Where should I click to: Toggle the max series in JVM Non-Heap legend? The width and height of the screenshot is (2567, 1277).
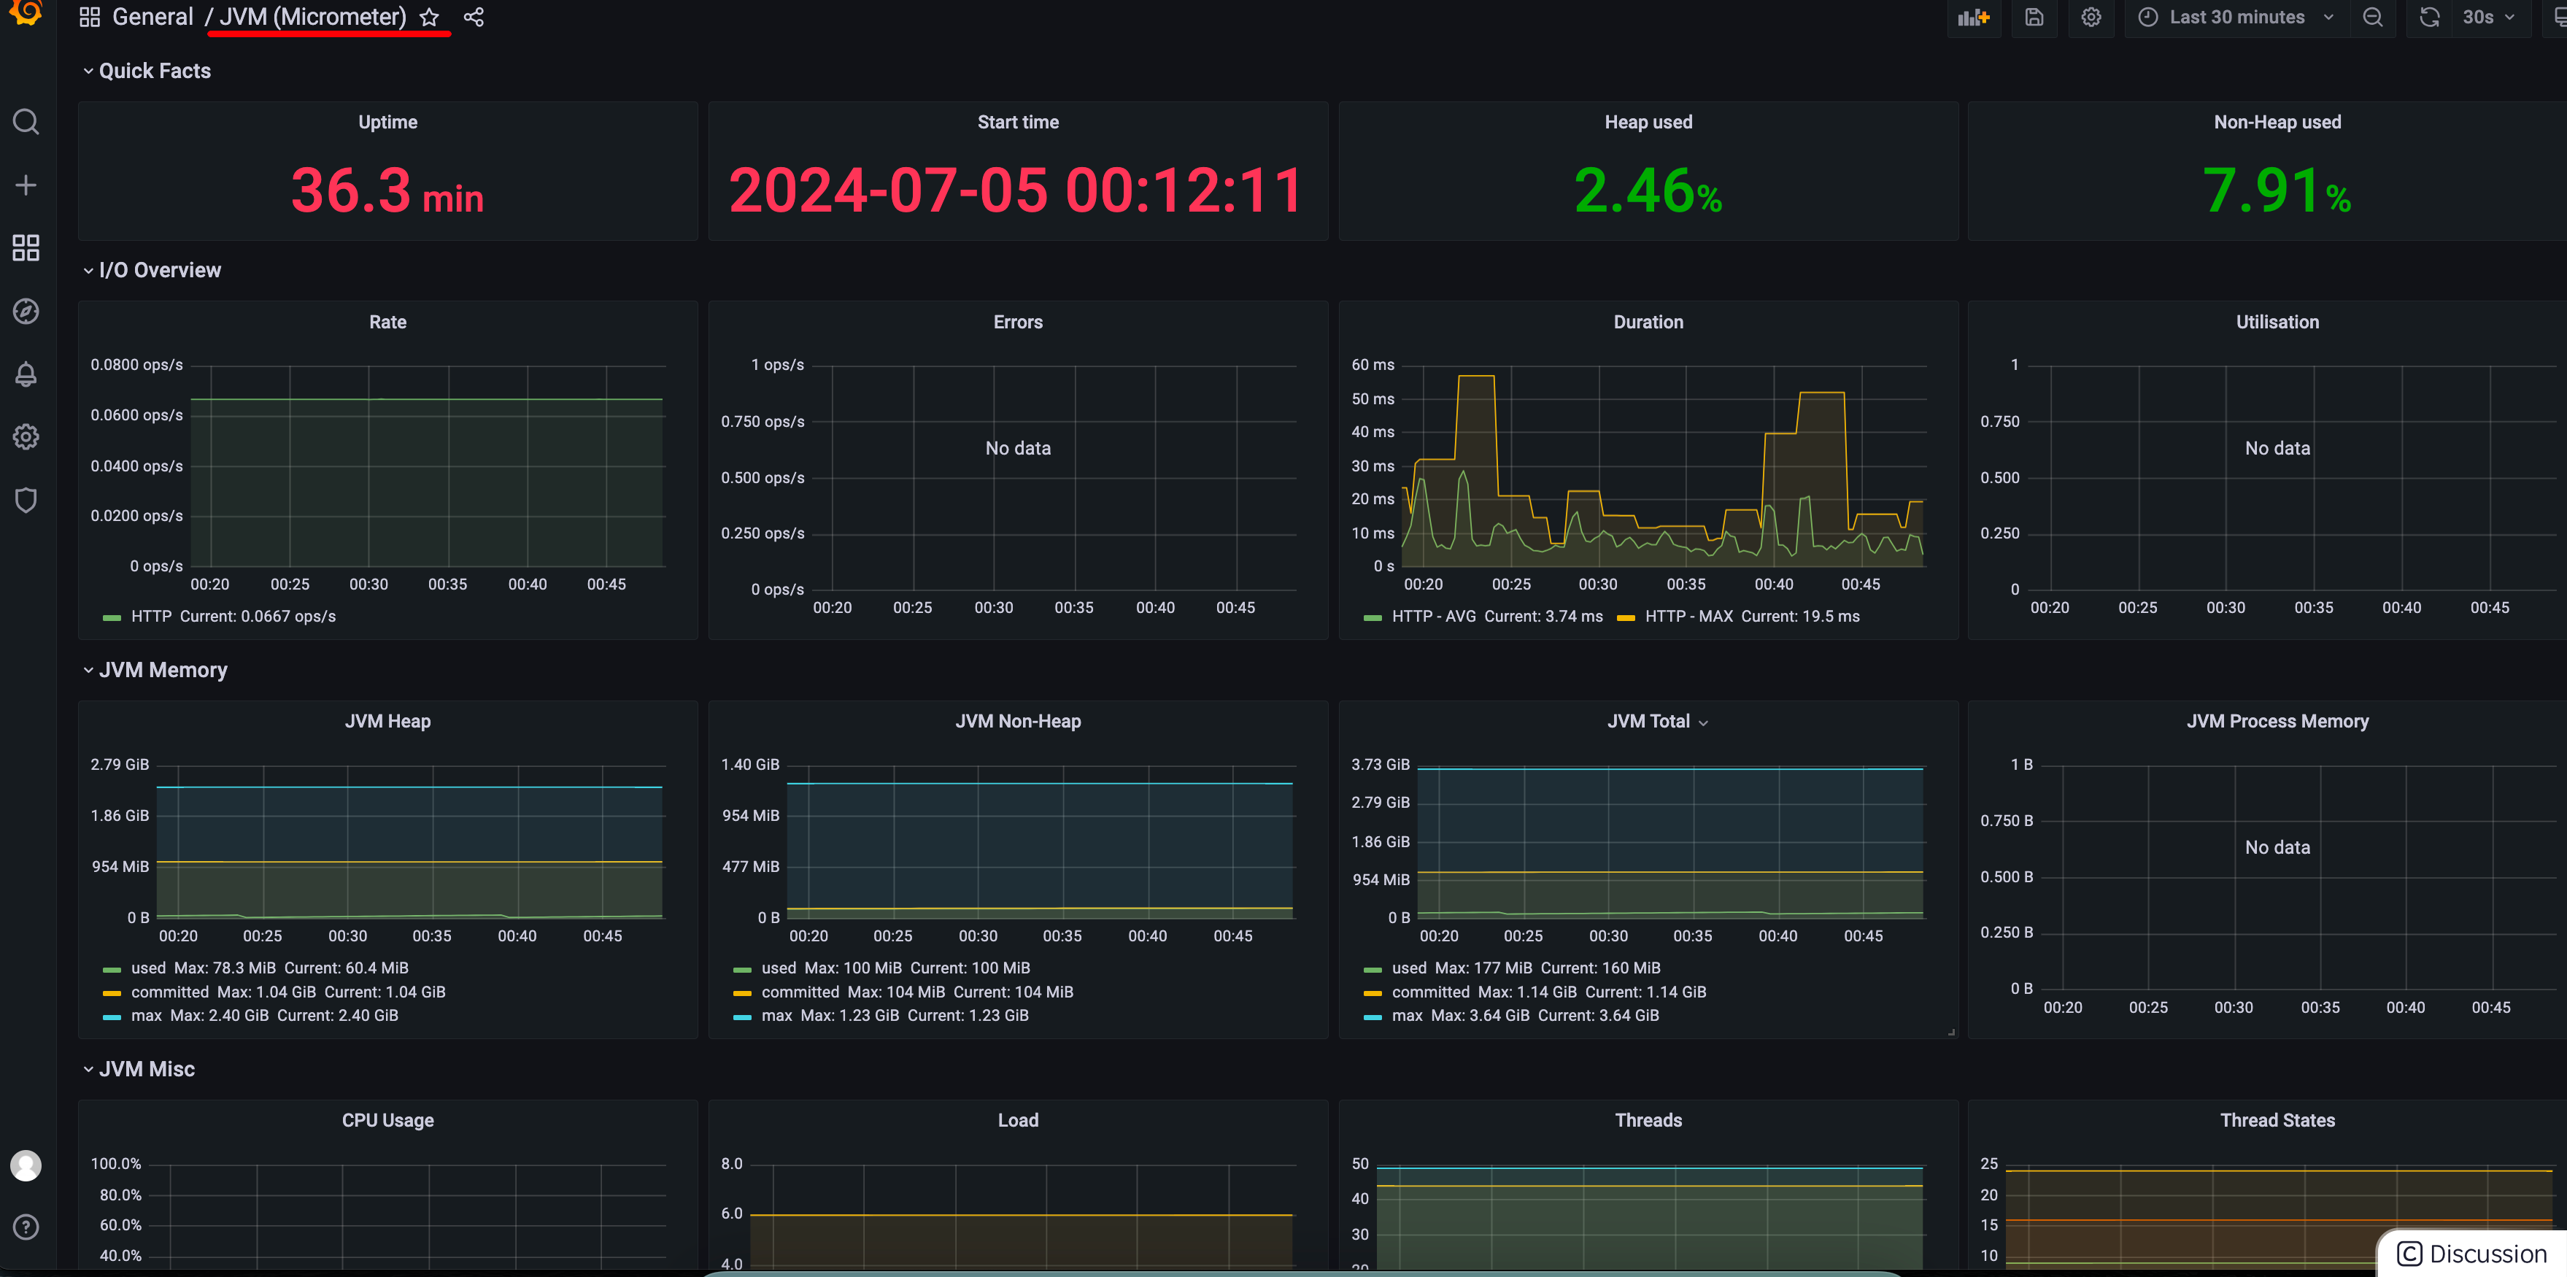[x=776, y=1015]
